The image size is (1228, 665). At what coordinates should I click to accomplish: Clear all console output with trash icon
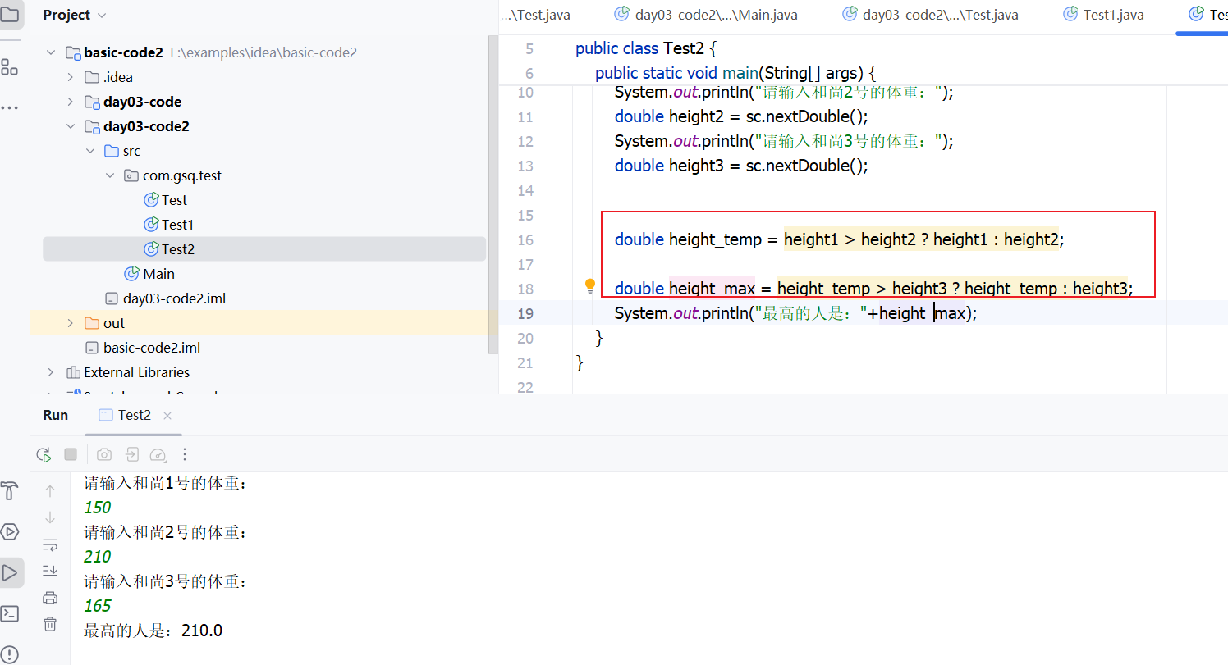[x=50, y=624]
